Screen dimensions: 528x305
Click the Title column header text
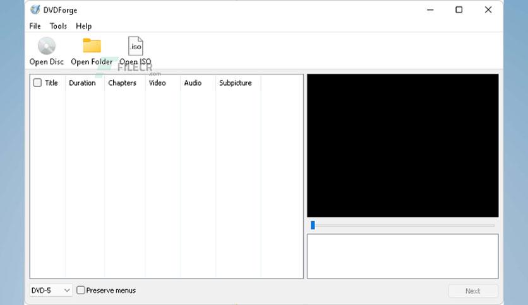click(52, 83)
